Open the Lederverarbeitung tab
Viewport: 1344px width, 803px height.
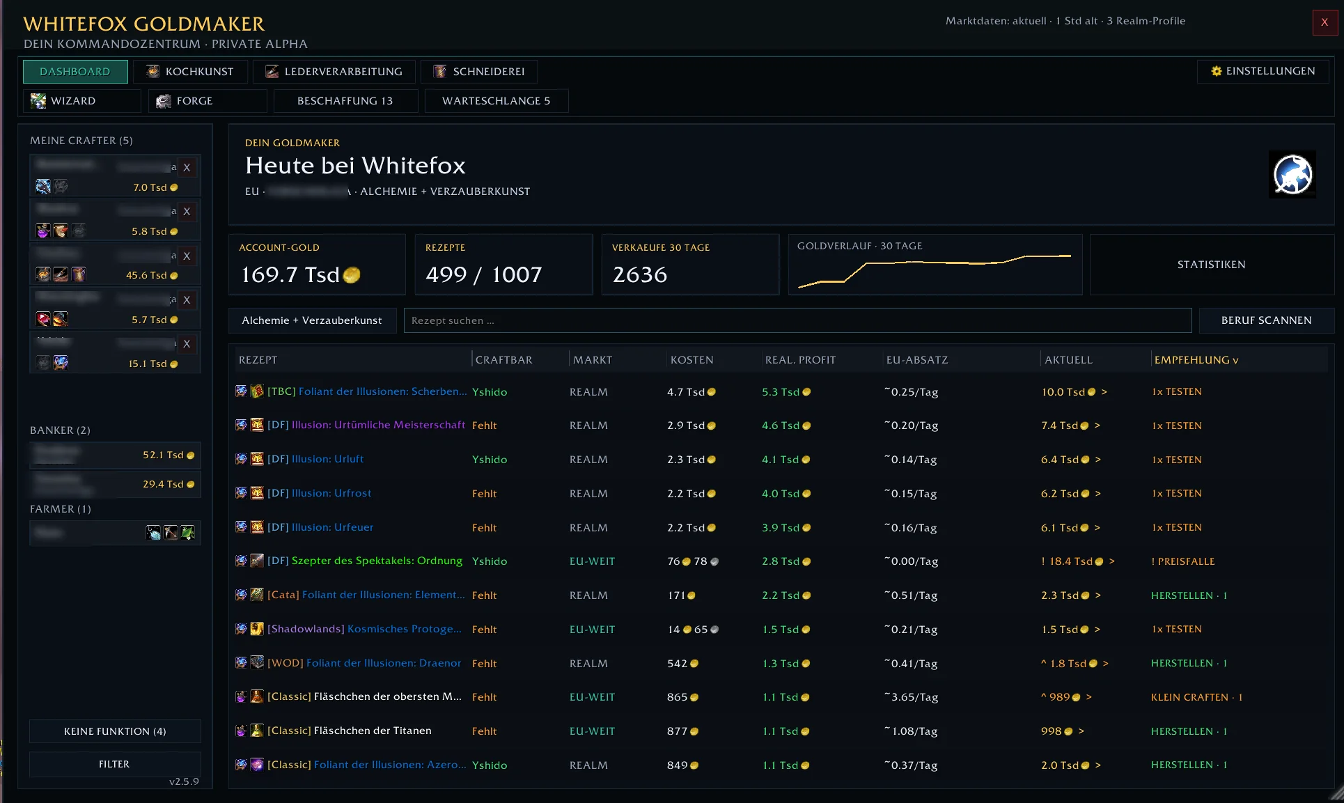click(x=334, y=72)
